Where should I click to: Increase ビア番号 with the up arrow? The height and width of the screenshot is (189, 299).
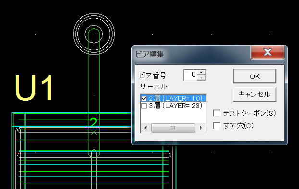[201, 72]
